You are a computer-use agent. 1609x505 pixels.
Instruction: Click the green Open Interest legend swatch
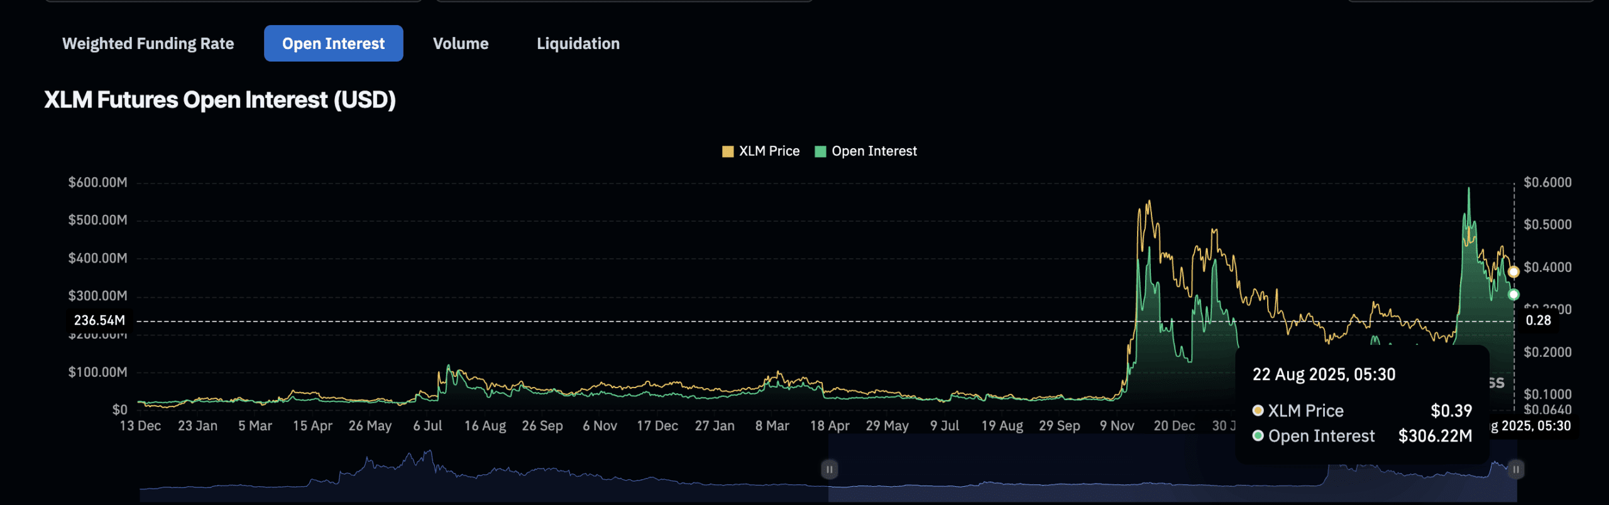point(820,151)
